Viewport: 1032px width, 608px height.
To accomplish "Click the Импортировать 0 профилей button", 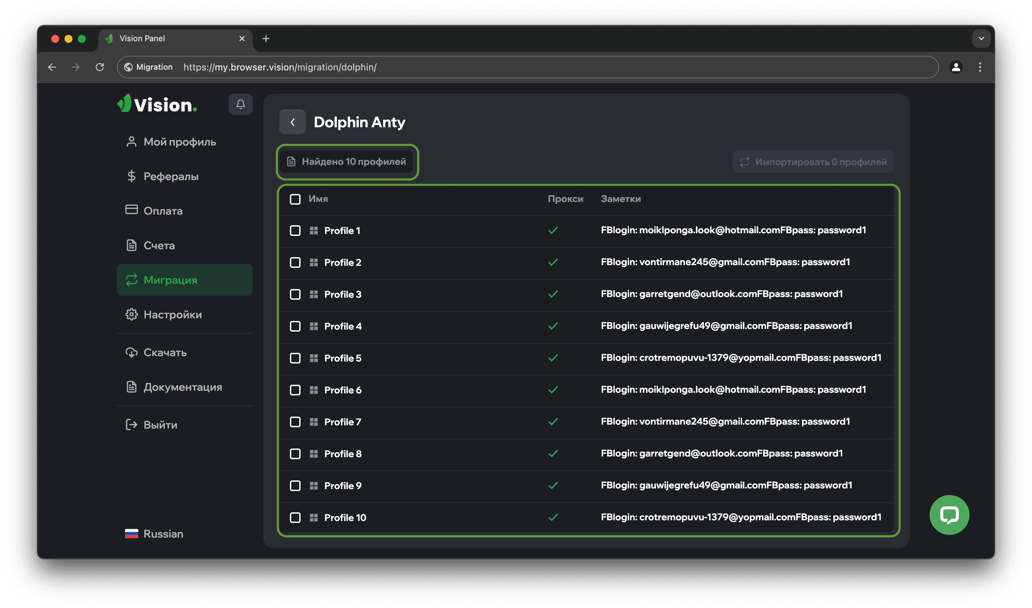I will pos(813,162).
